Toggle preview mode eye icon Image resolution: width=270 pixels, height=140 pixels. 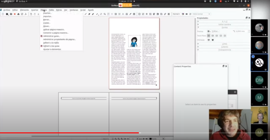[x=187, y=14]
